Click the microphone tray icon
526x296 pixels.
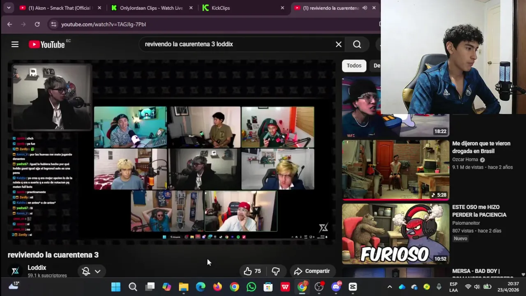(439, 287)
